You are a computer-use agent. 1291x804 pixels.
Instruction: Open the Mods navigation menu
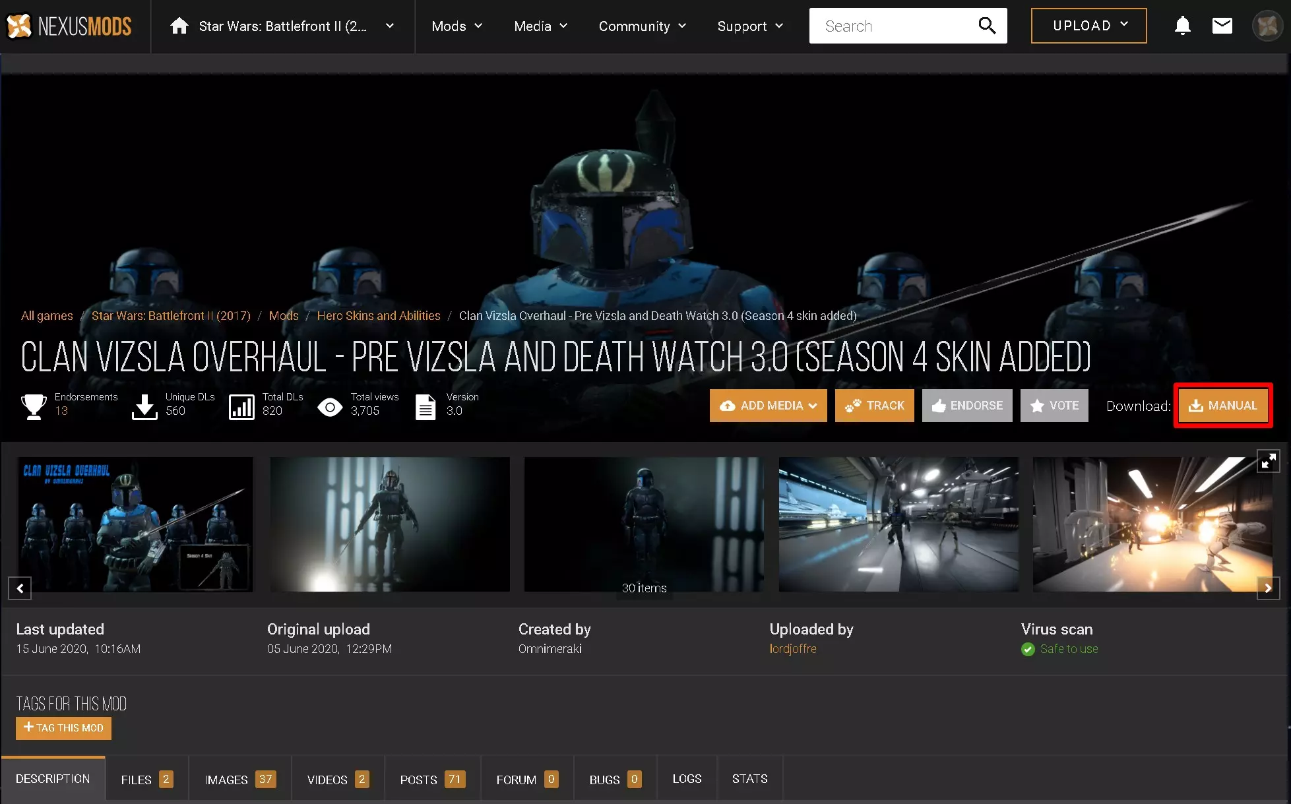click(x=457, y=26)
